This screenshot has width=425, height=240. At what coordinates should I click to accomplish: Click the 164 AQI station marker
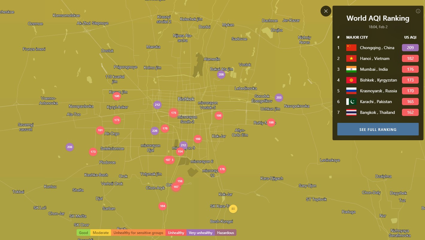[x=162, y=206]
